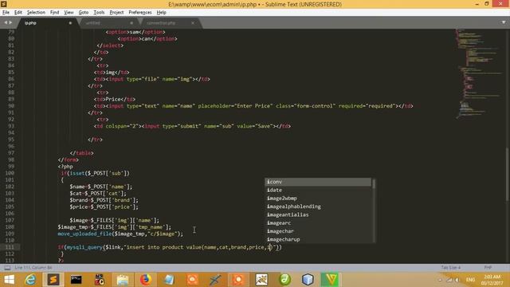This screenshot has width=510, height=287.
Task: Show hidden tray icons arrow
Action: pyautogui.click(x=440, y=280)
